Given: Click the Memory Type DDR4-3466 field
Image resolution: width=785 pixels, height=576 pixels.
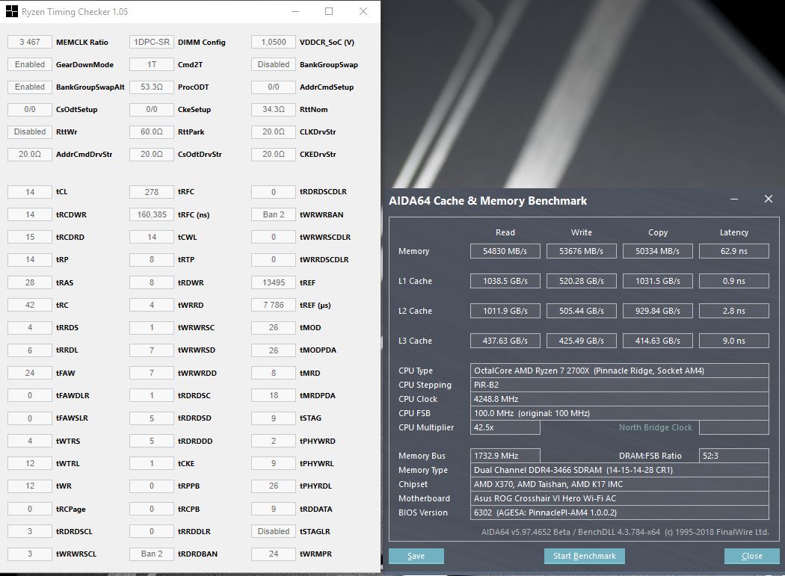Looking at the screenshot, I should pos(620,470).
